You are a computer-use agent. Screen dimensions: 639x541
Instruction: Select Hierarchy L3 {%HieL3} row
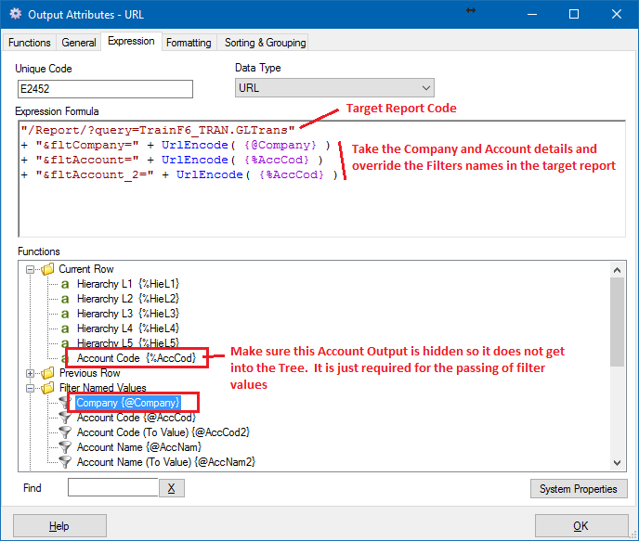128,314
